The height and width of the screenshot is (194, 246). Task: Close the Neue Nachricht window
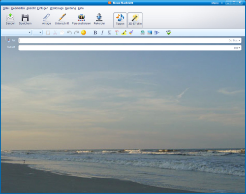point(240,2)
